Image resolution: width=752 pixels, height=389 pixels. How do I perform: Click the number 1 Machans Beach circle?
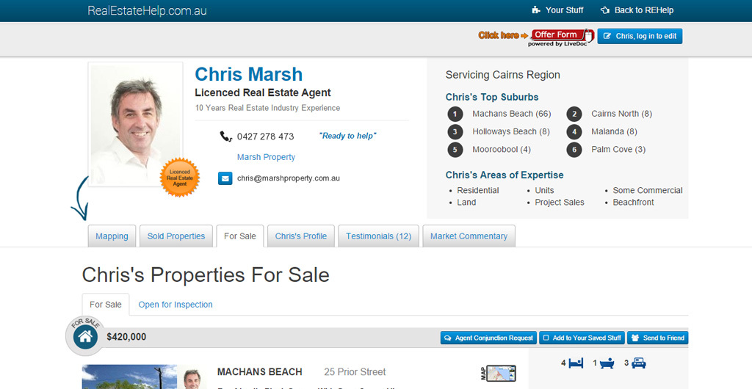click(455, 114)
